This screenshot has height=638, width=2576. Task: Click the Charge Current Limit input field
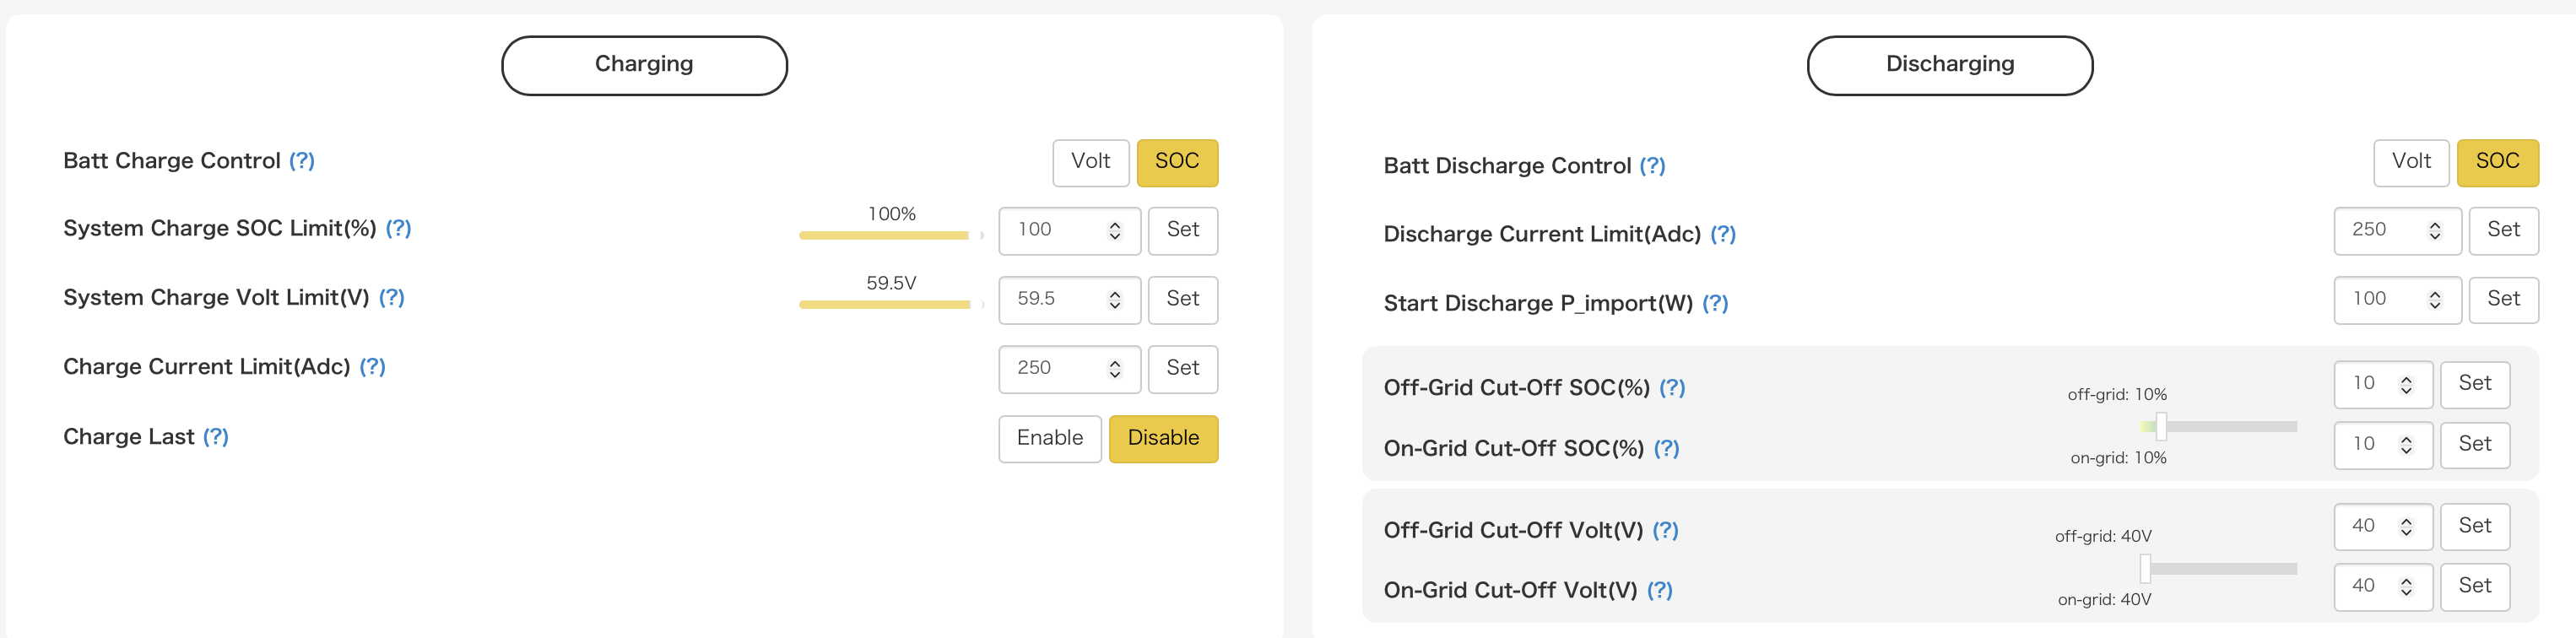pos(1056,369)
